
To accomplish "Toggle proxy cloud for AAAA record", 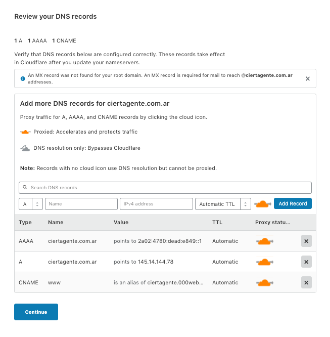I will (x=265, y=241).
